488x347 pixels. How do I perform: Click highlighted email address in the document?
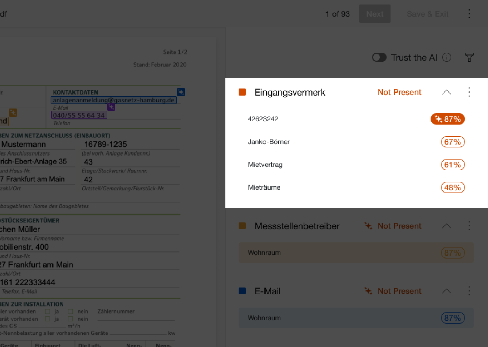[114, 100]
